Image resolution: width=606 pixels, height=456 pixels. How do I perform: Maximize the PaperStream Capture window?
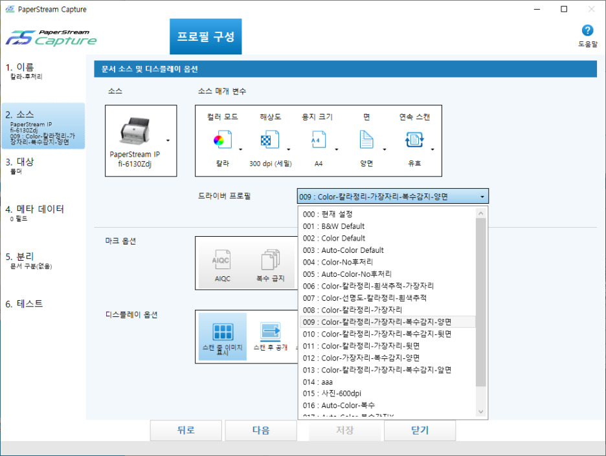(564, 9)
